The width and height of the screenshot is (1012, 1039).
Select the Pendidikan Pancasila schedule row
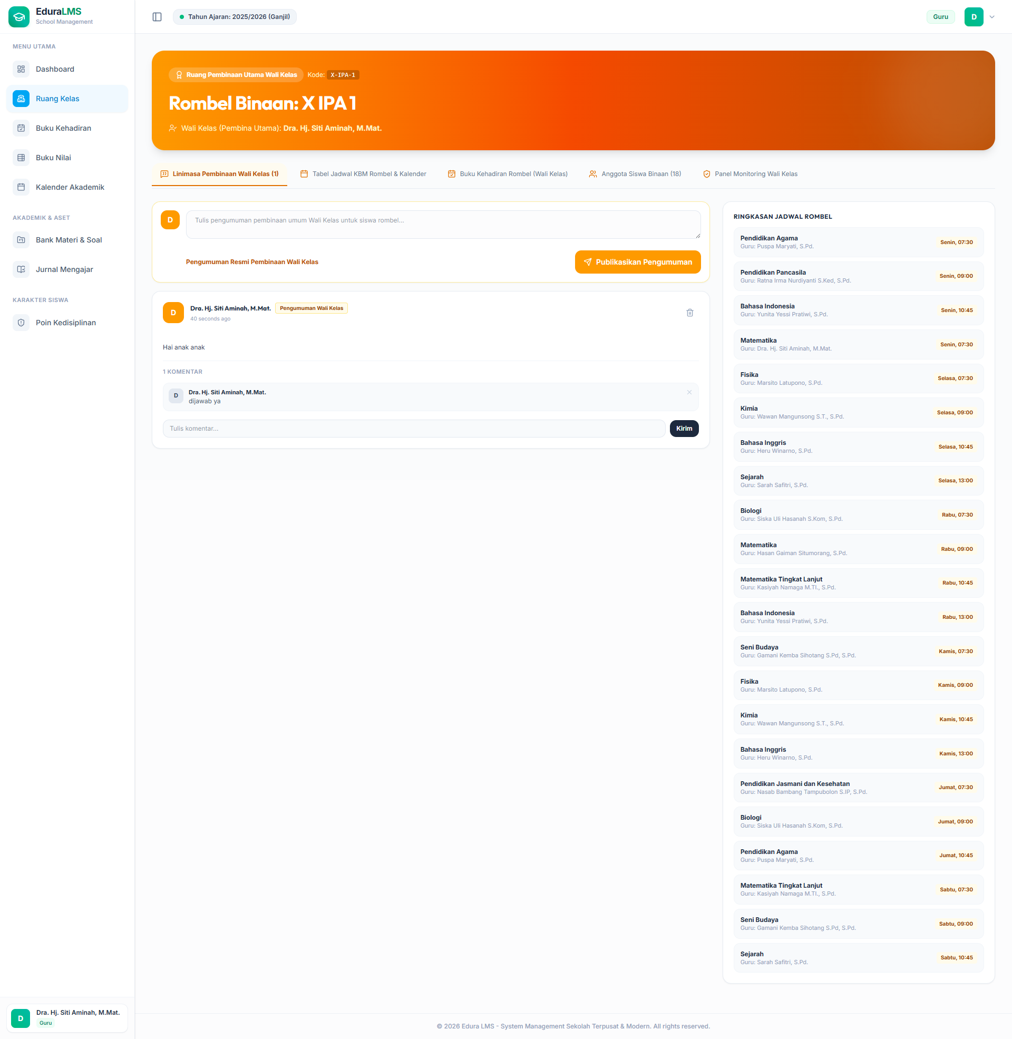click(x=859, y=276)
